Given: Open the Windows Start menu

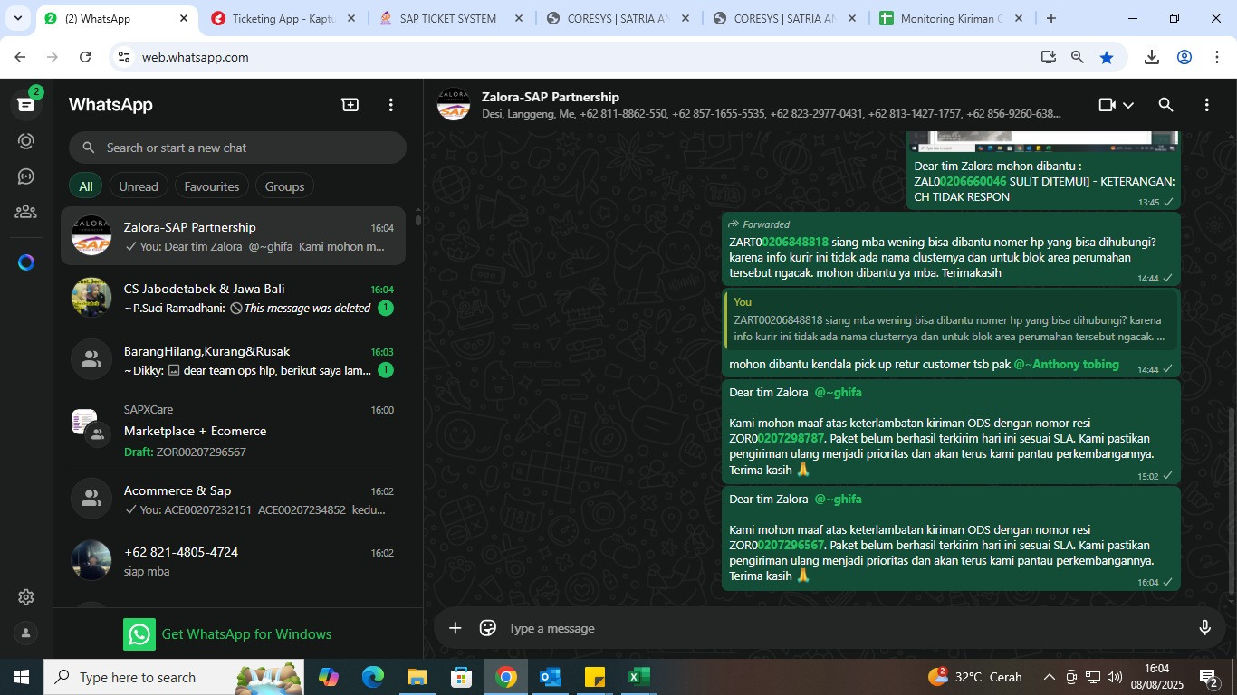Looking at the screenshot, I should coord(21,677).
